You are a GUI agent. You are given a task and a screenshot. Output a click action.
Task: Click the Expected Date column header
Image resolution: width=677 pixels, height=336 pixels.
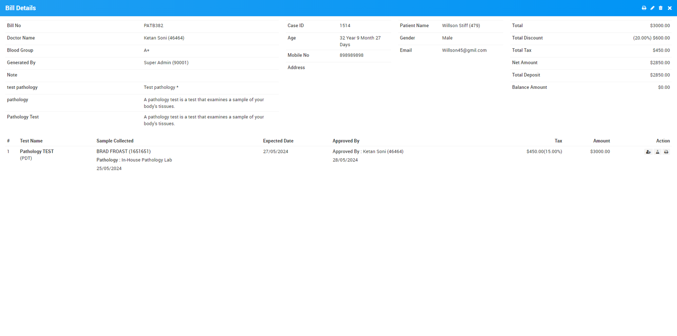pos(278,141)
